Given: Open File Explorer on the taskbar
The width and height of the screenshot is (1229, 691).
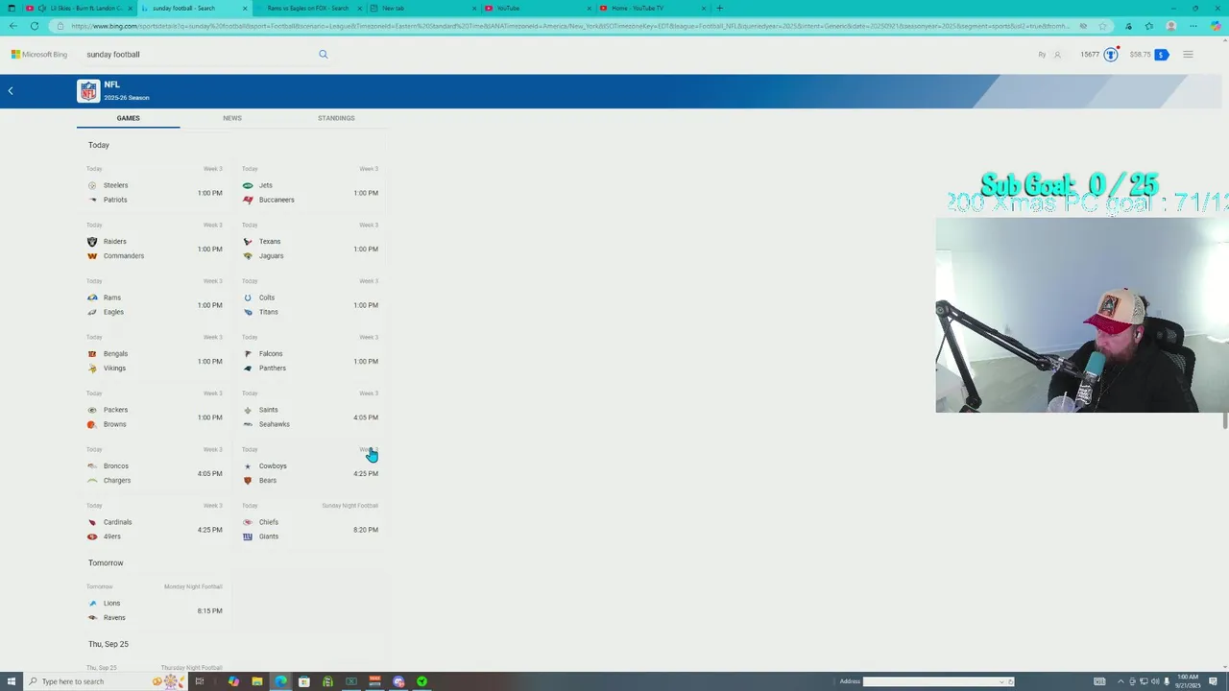Looking at the screenshot, I should (x=257, y=681).
